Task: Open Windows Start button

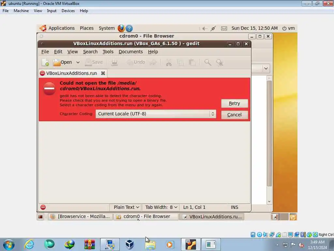Action: [x=9, y=244]
